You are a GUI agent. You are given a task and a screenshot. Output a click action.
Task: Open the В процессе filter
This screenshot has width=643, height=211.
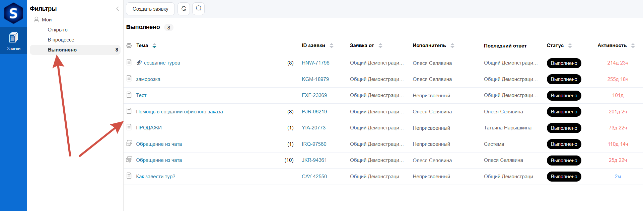point(61,40)
